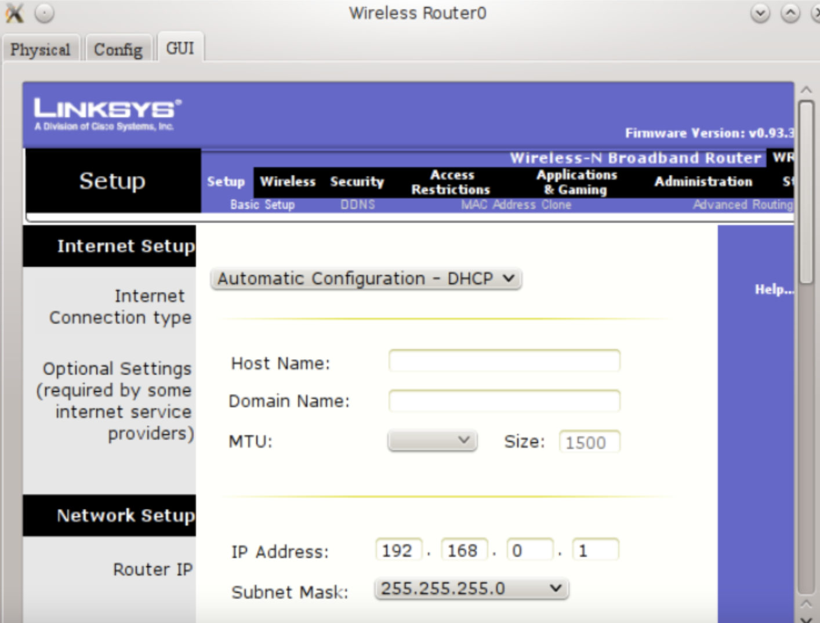Open the Security menu in the router page
Image resolution: width=820 pixels, height=623 pixels.
point(357,182)
